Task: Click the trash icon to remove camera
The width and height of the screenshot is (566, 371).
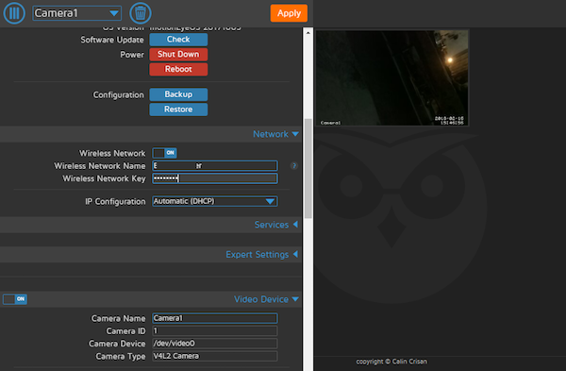Action: [x=140, y=13]
